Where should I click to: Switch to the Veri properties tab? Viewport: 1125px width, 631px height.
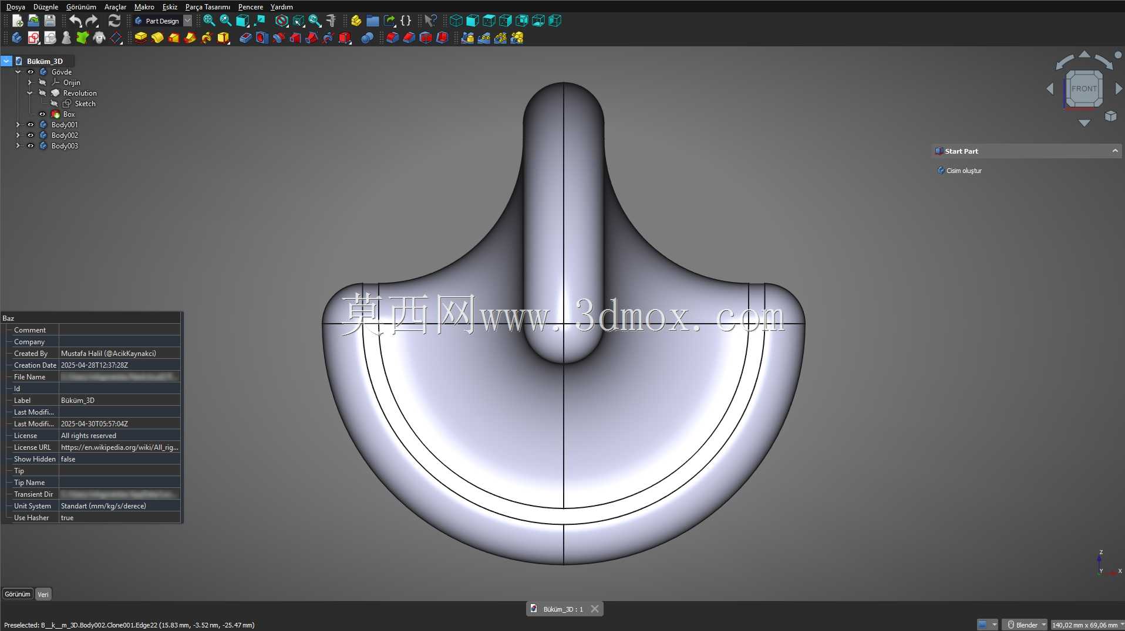43,595
